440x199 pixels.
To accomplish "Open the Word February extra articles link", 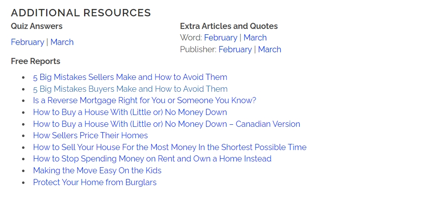I will [x=220, y=38].
